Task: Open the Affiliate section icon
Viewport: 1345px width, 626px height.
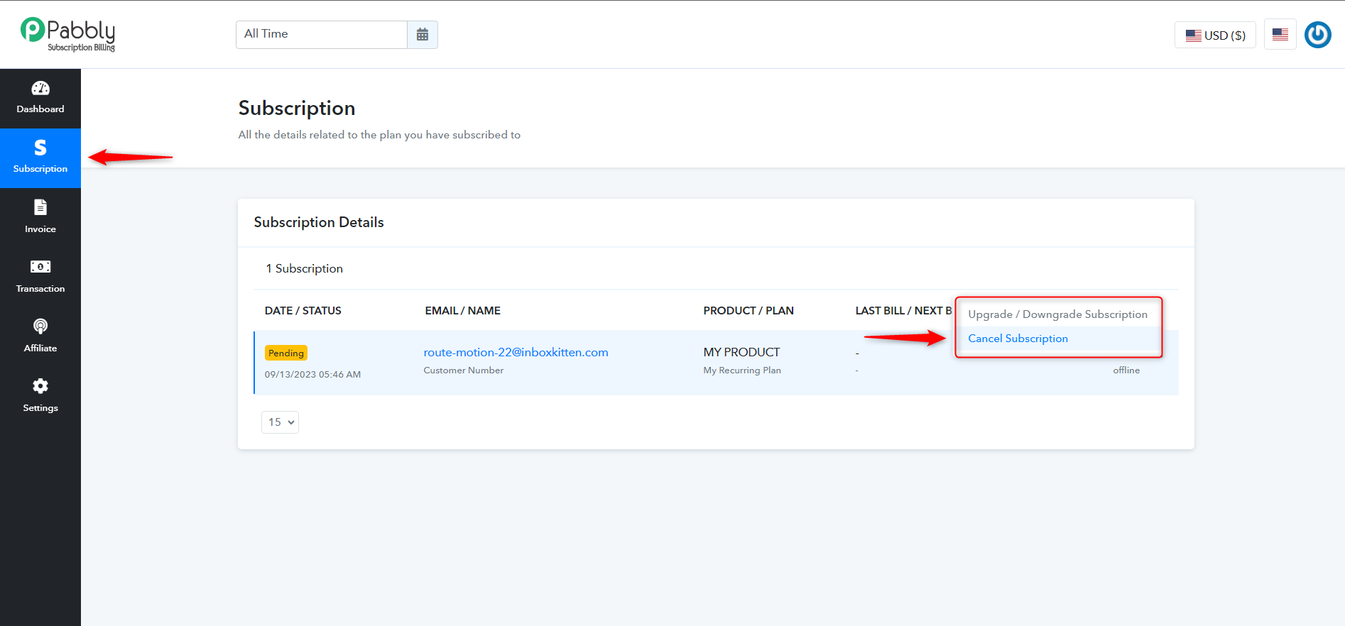Action: (40, 326)
